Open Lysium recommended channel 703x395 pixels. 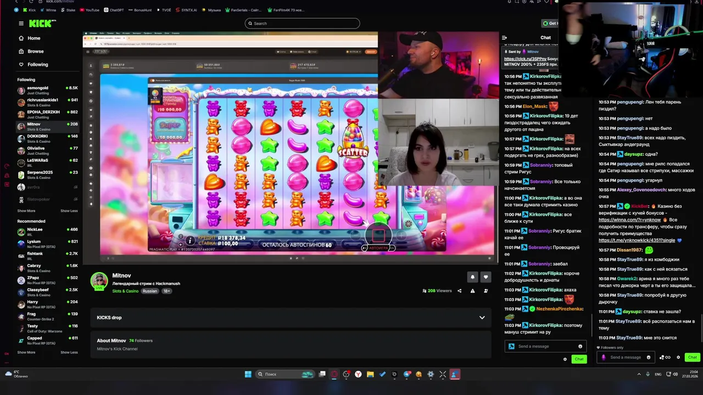[47, 244]
